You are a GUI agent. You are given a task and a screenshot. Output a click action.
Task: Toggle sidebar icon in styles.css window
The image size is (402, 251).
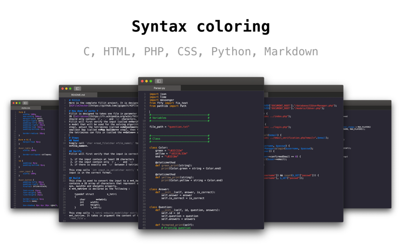click(25, 103)
